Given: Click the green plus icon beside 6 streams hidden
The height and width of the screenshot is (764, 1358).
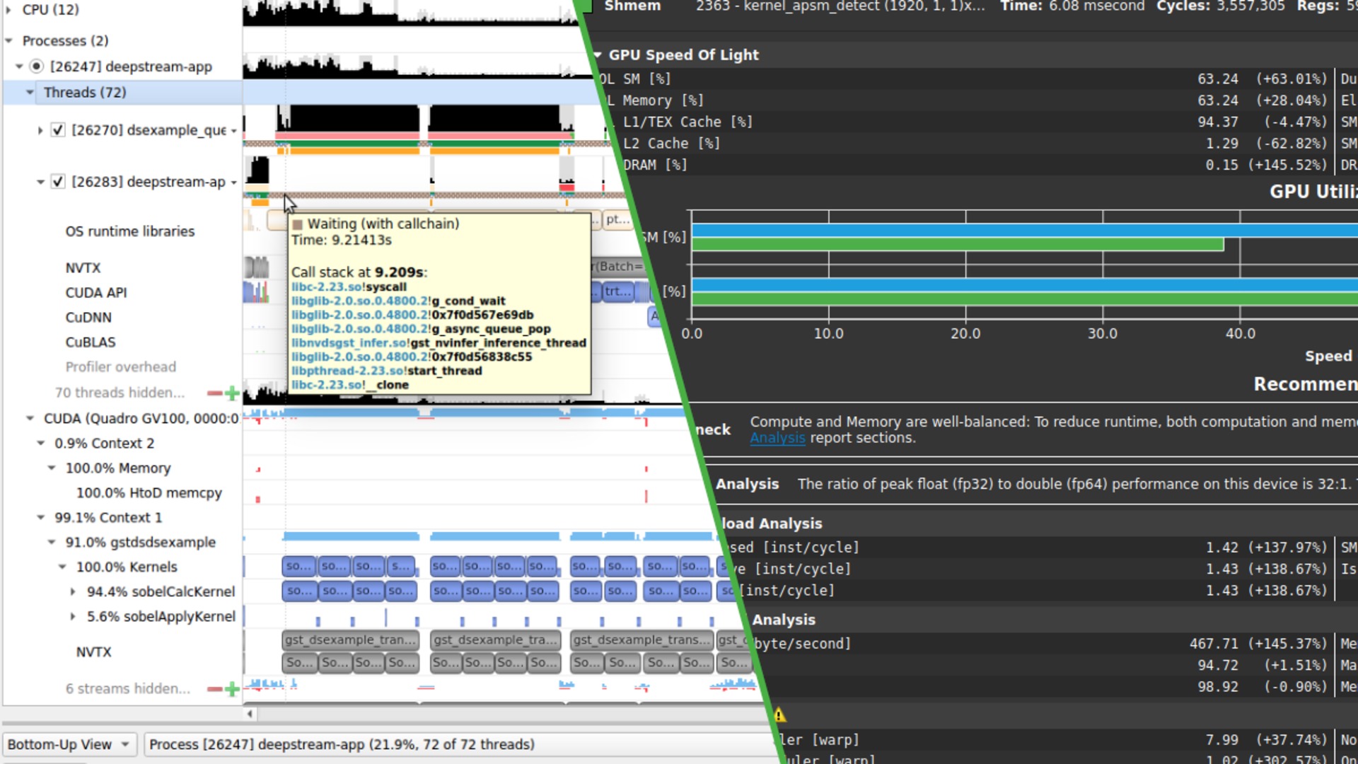Looking at the screenshot, I should [x=232, y=689].
